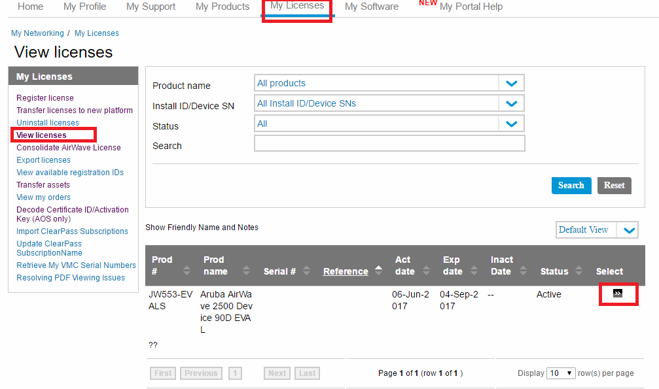Sort table by Act date arrows
The height and width of the screenshot is (389, 659).
pyautogui.click(x=426, y=271)
